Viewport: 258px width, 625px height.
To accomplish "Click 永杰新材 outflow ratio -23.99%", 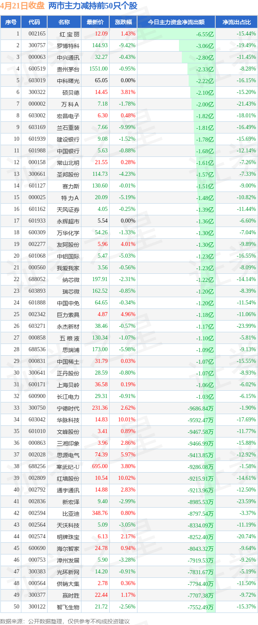I will [x=246, y=326].
